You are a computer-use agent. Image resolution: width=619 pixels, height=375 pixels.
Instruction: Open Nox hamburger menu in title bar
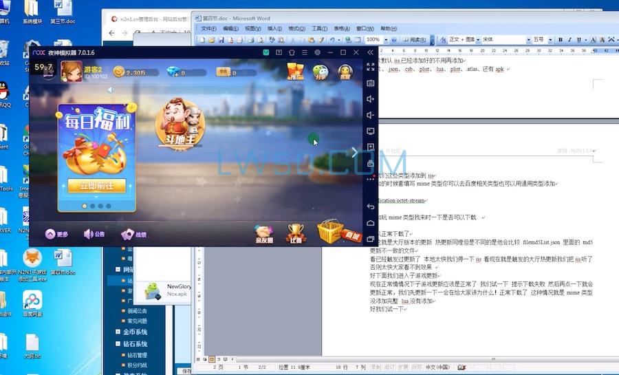[x=305, y=52]
